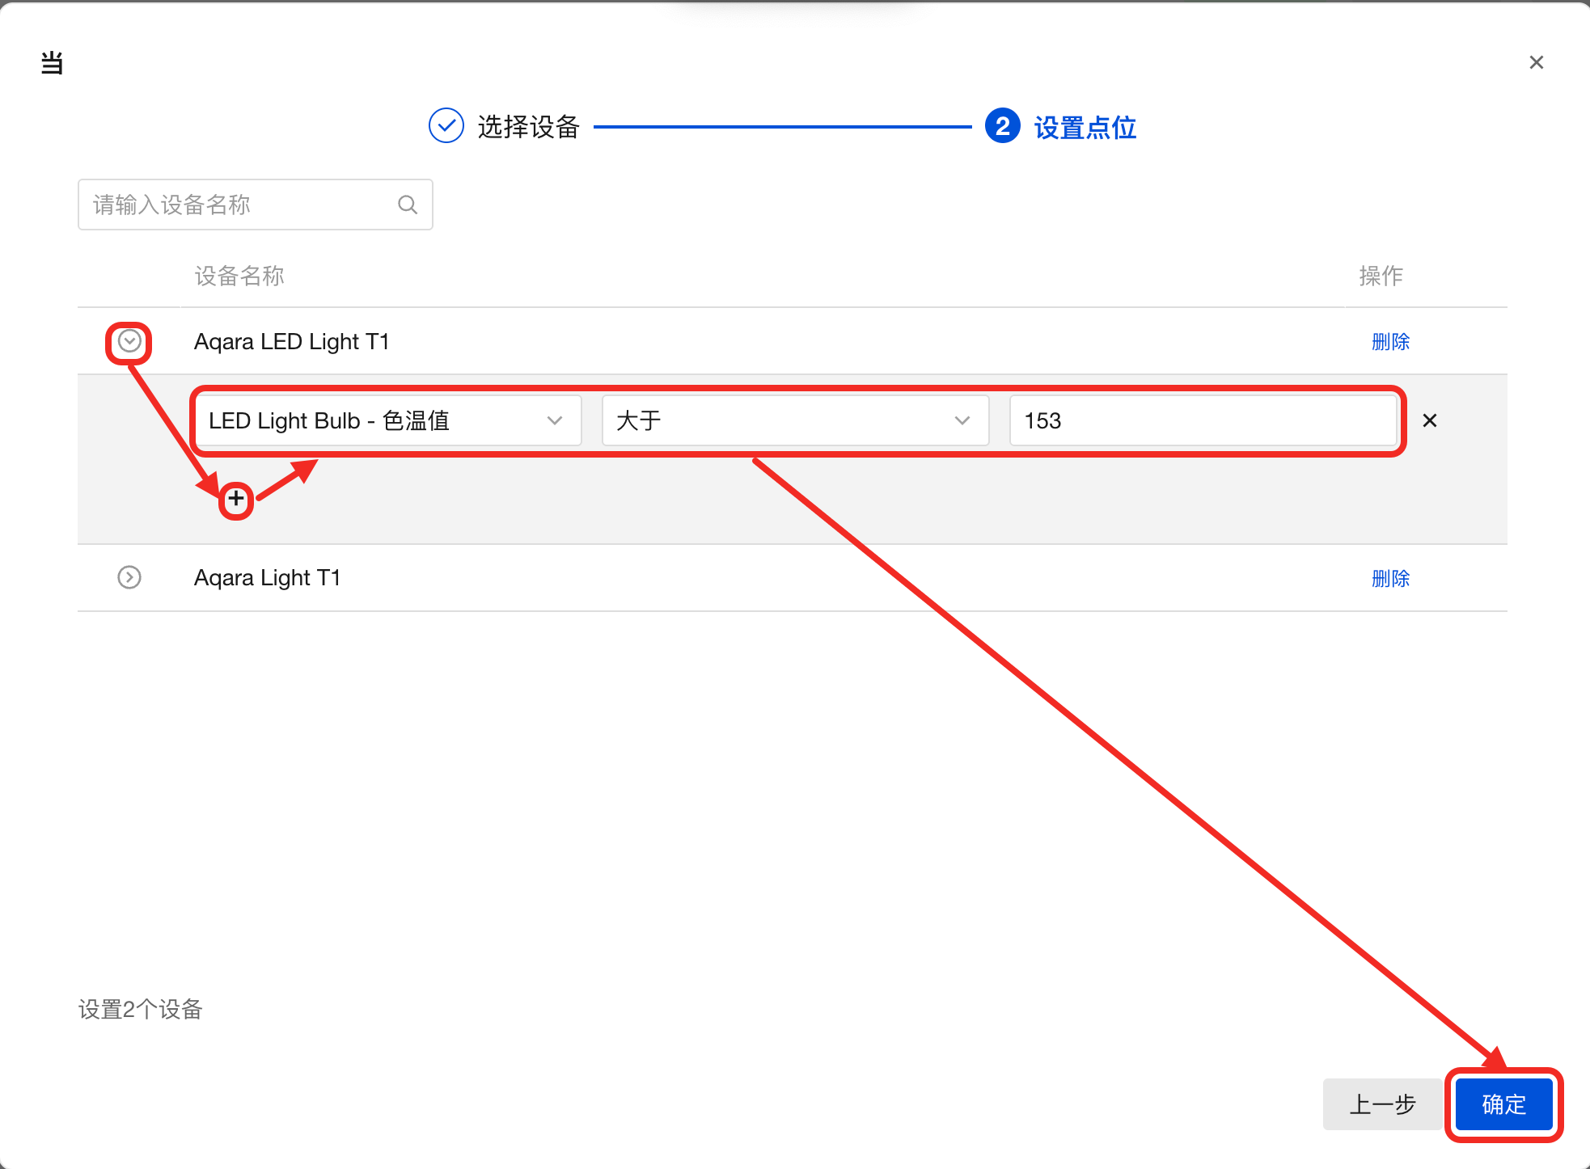Remove condition row with X icon
Viewport: 1590px width, 1169px height.
pos(1429,420)
